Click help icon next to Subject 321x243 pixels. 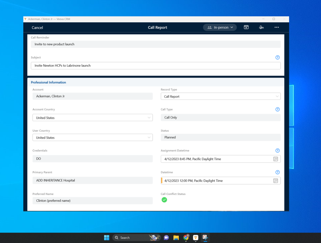tap(277, 57)
